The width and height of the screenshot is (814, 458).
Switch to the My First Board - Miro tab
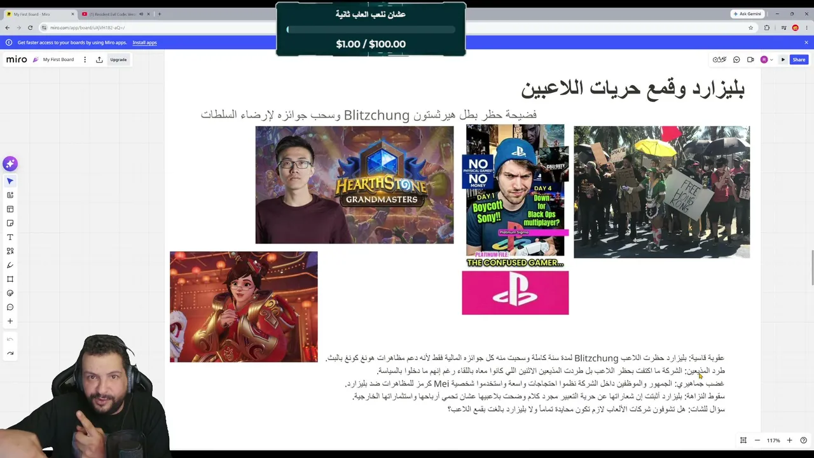tap(40, 14)
